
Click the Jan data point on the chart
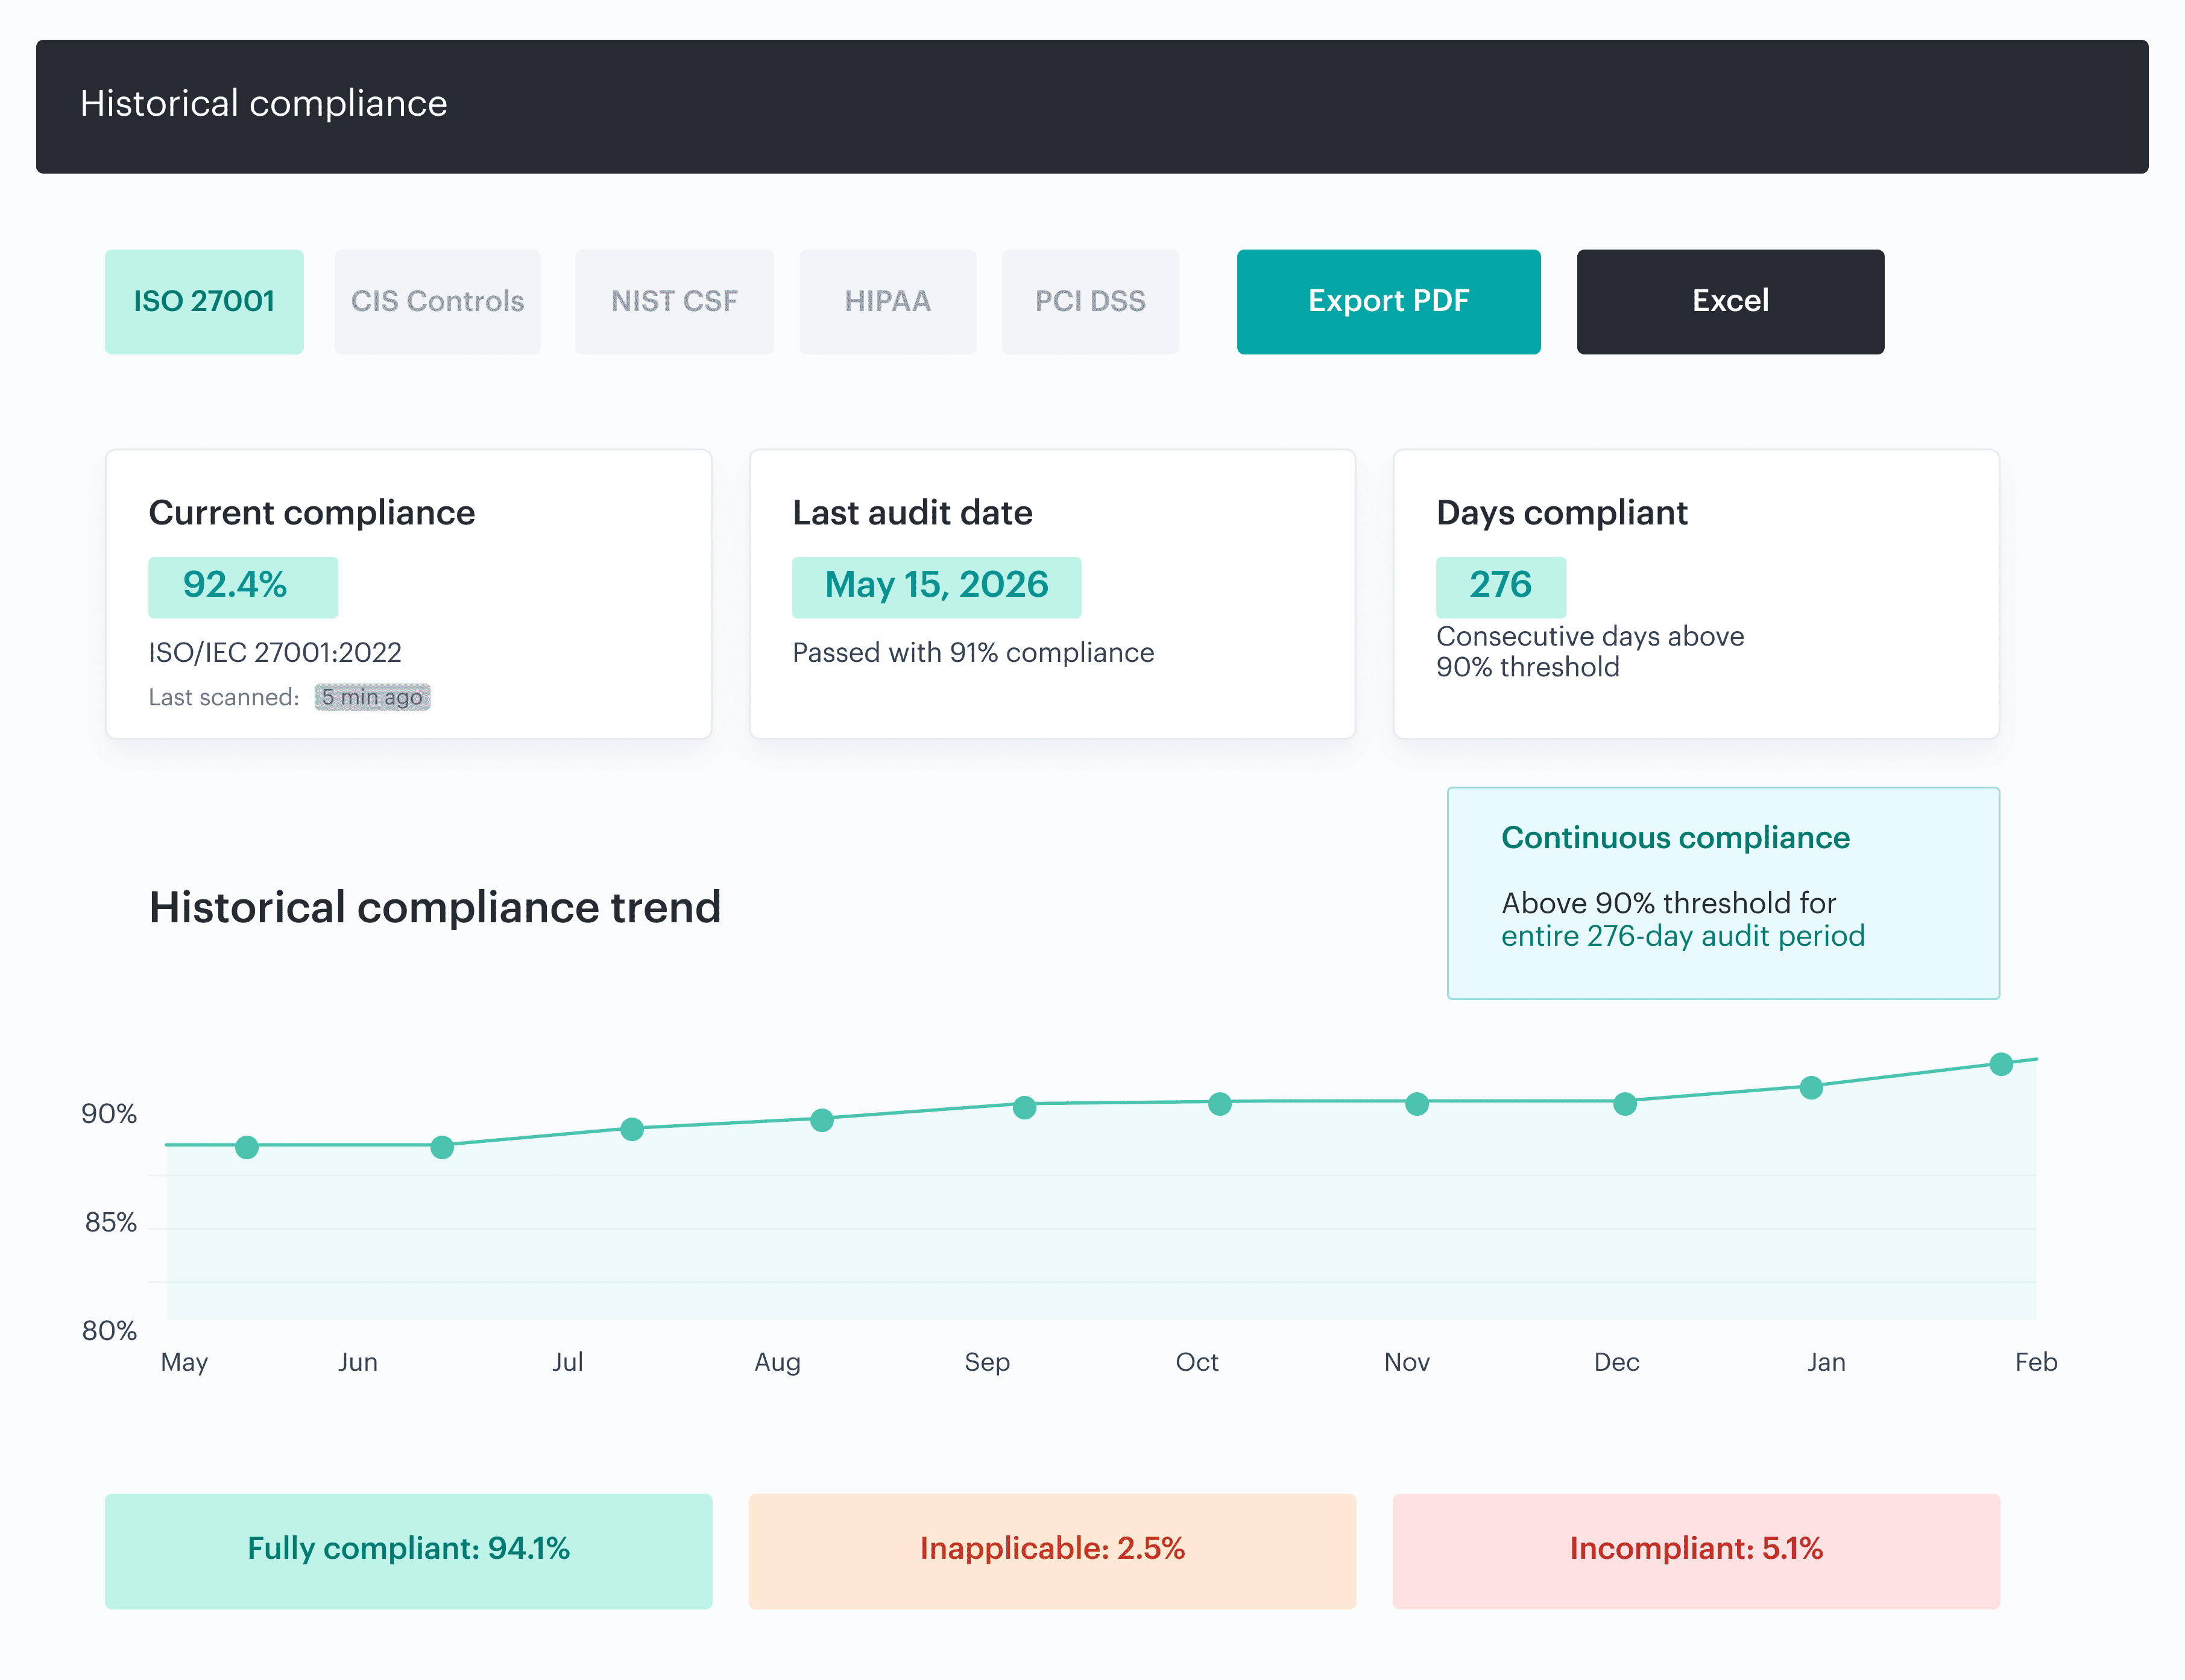tap(1811, 1087)
